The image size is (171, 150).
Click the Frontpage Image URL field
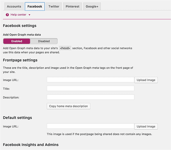pyautogui.click(x=90, y=80)
